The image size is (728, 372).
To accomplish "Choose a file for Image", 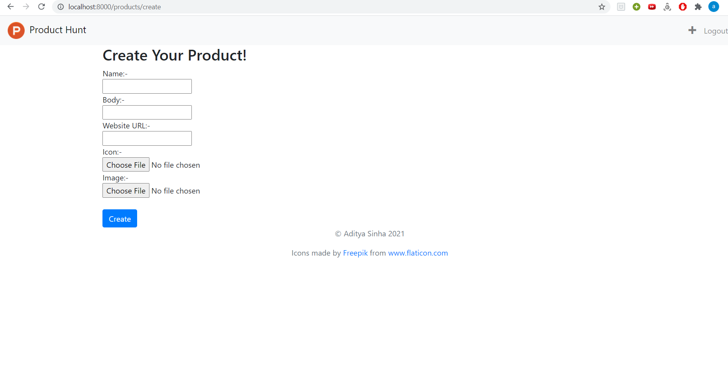I will 126,190.
